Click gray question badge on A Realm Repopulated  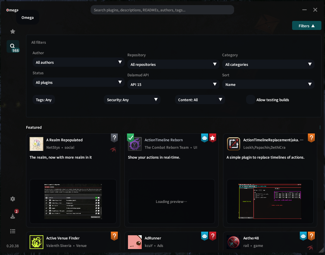[x=114, y=138]
